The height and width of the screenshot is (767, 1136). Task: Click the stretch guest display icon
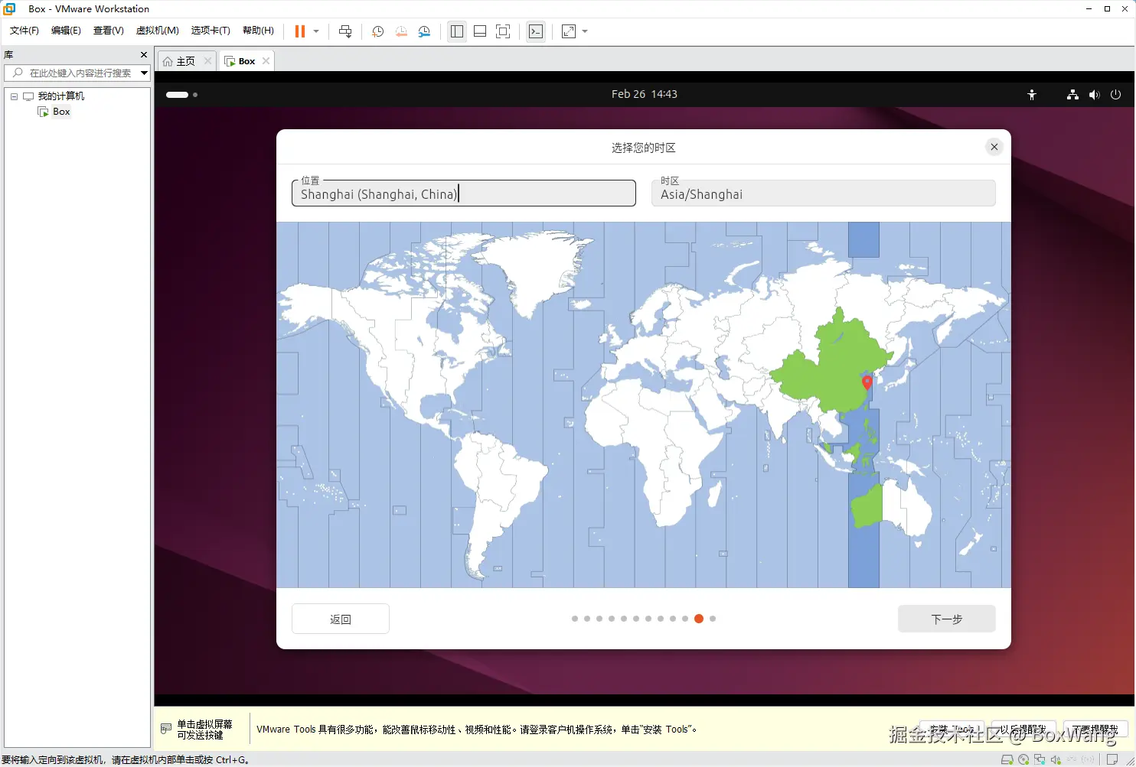pyautogui.click(x=569, y=31)
